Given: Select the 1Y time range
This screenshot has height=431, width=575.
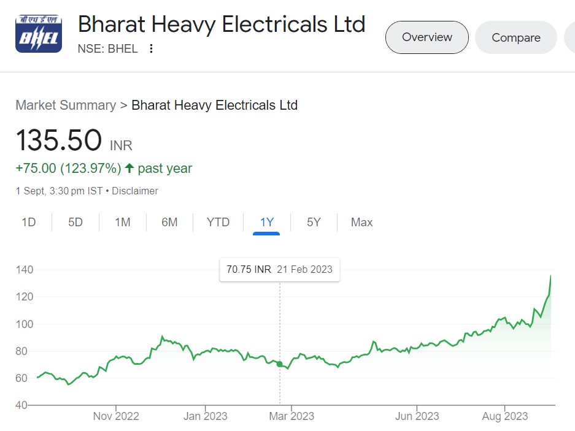Looking at the screenshot, I should (x=266, y=223).
